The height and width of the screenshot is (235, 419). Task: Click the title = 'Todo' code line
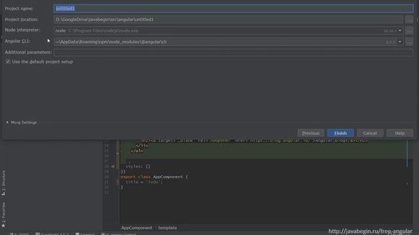pyautogui.click(x=144, y=182)
